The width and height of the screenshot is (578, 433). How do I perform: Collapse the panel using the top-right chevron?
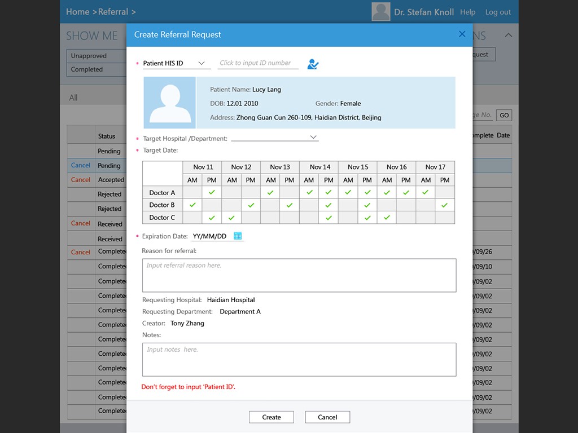(508, 36)
